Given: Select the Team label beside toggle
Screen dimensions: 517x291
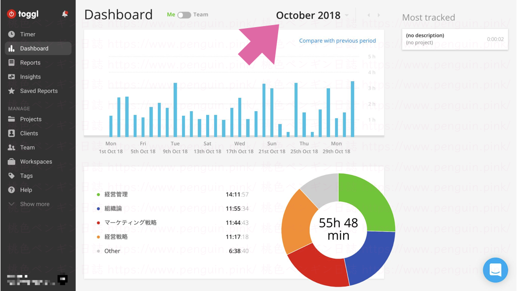Looking at the screenshot, I should (201, 15).
